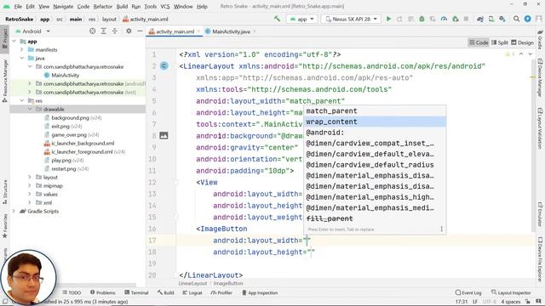Choose match_parent from autocomplete list
The image size is (545, 306).
click(x=375, y=111)
